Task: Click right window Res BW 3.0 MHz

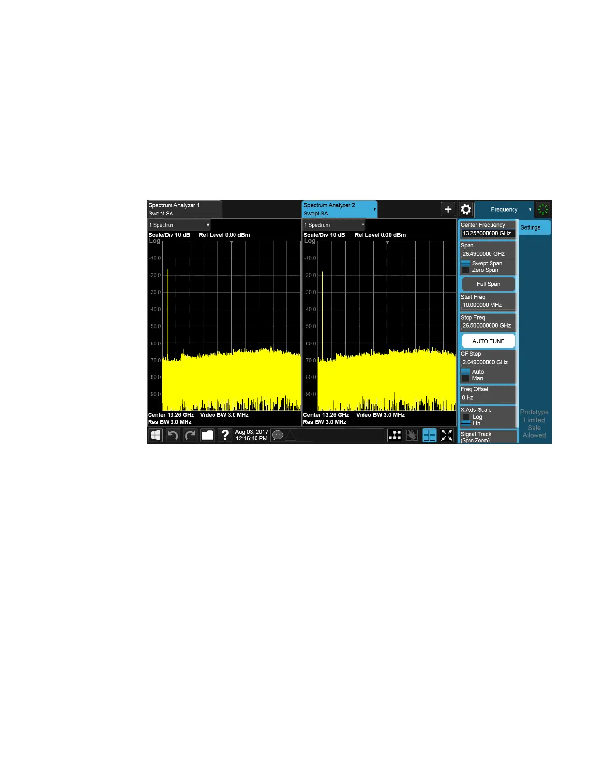Action: [x=324, y=422]
